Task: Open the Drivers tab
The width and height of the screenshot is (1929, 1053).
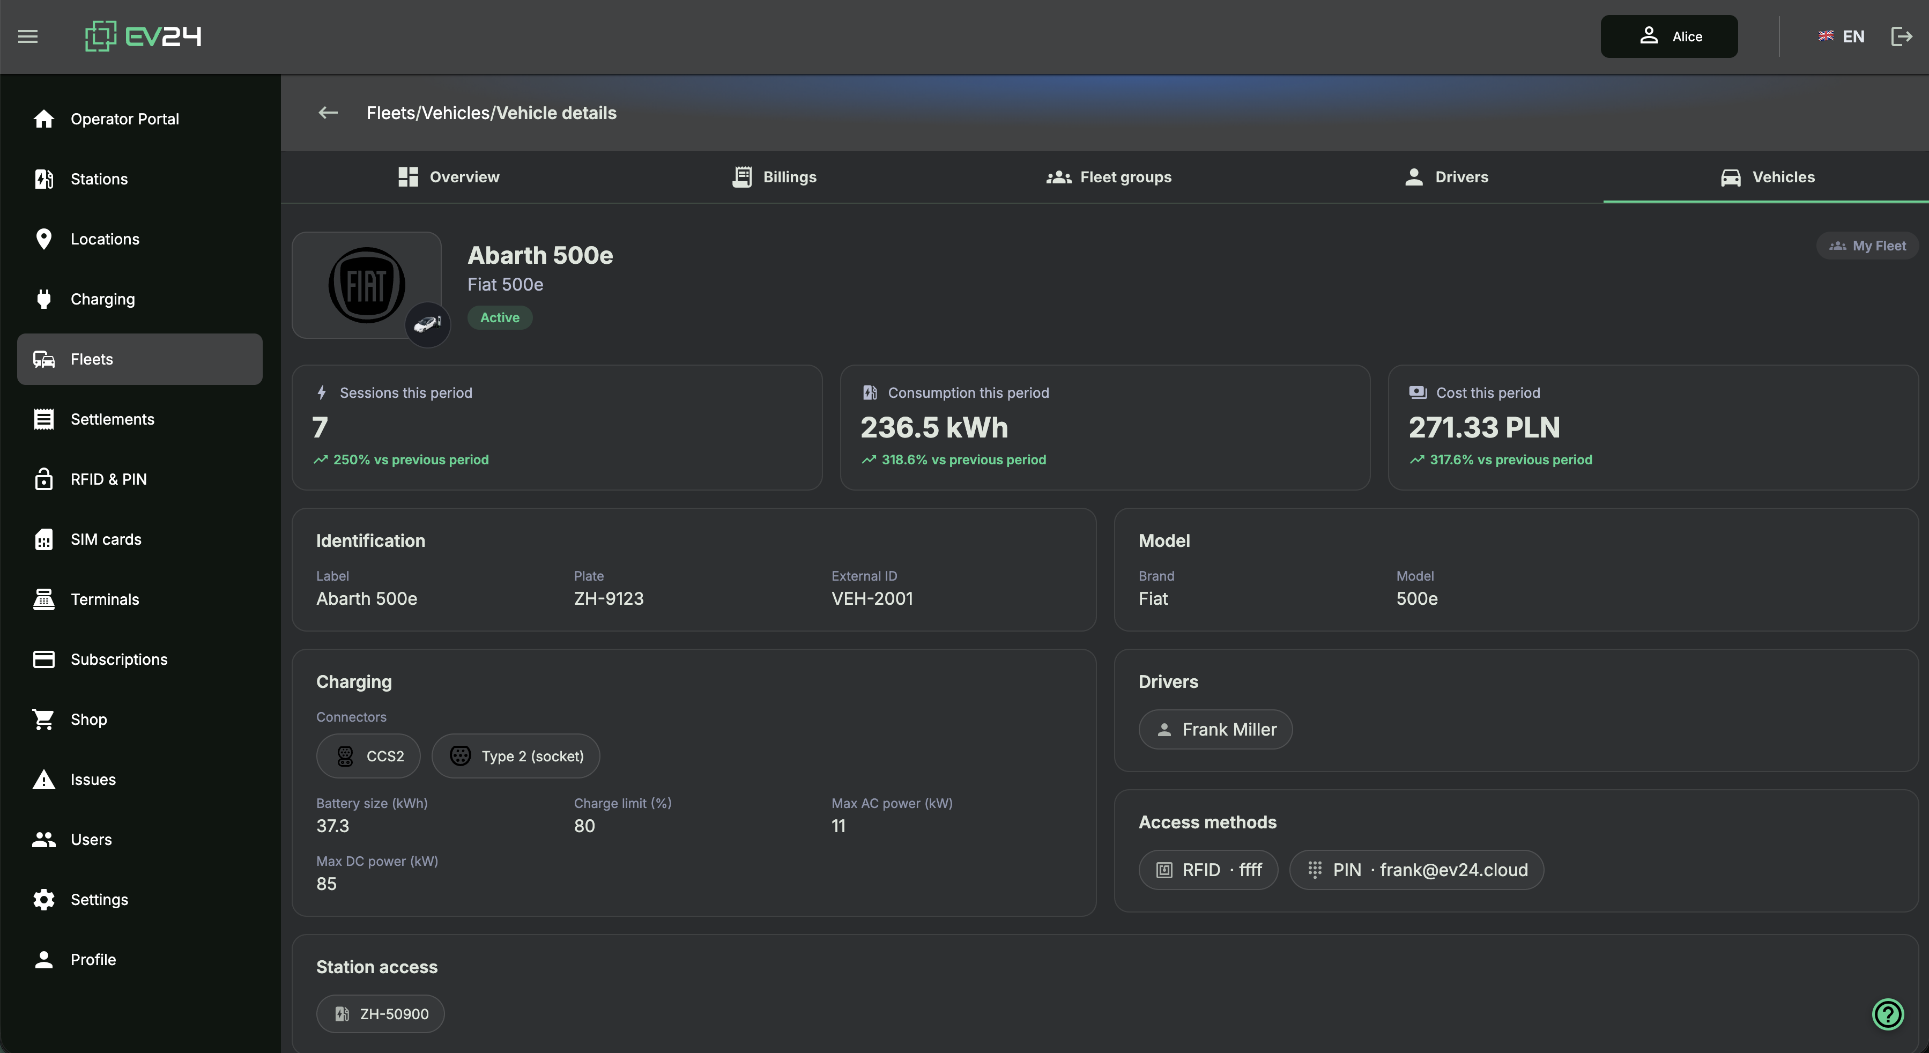Action: click(x=1446, y=177)
